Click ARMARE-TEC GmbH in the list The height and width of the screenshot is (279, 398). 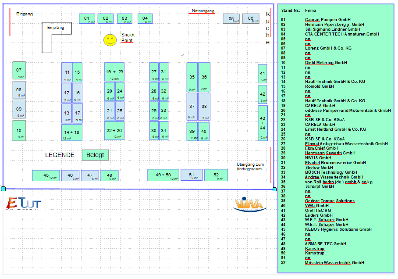(x=325, y=243)
